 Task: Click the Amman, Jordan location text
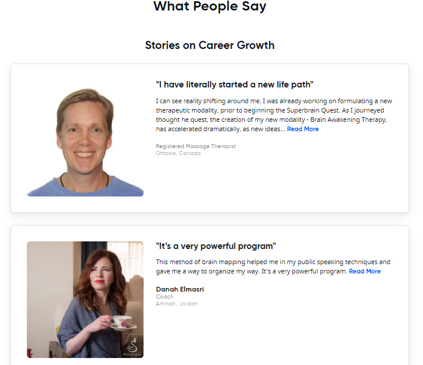click(x=177, y=304)
